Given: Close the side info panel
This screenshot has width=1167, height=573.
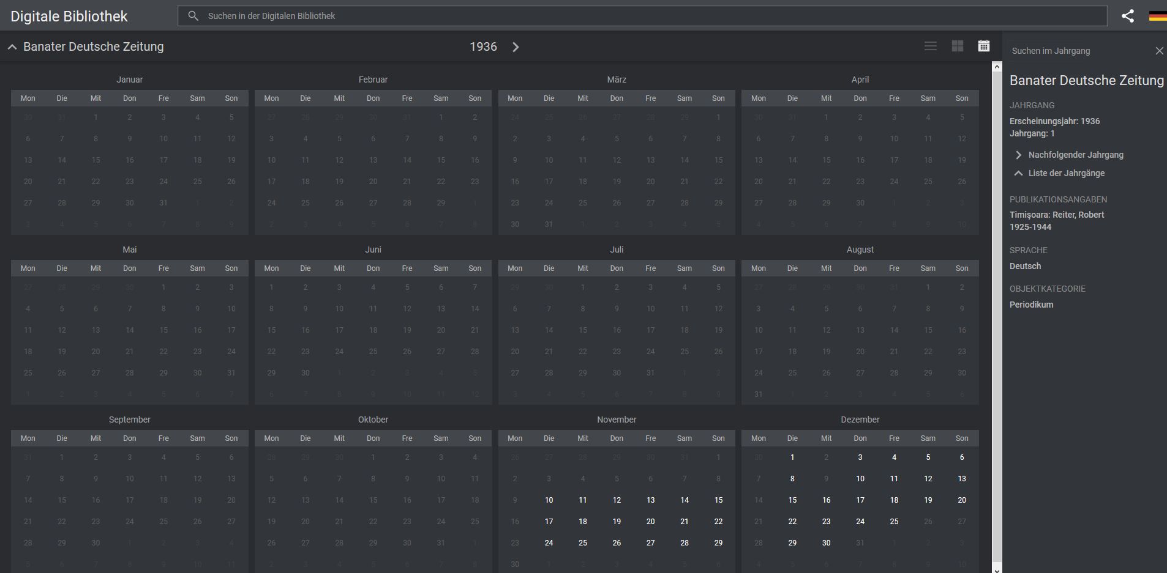Looking at the screenshot, I should 1159,51.
